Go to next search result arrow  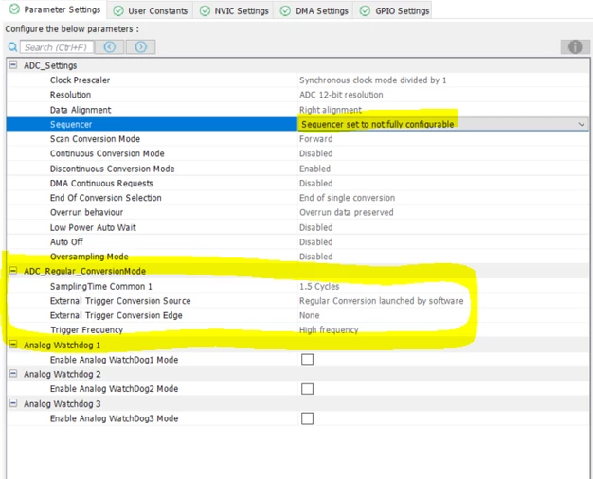(141, 47)
